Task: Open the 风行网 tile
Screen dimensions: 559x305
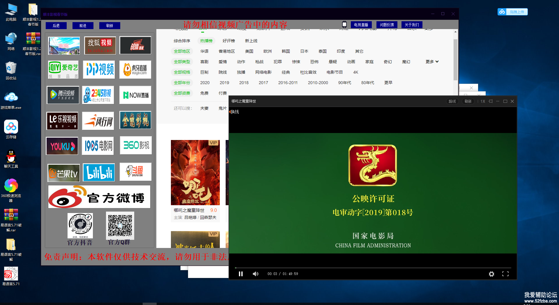Action: tap(98, 121)
